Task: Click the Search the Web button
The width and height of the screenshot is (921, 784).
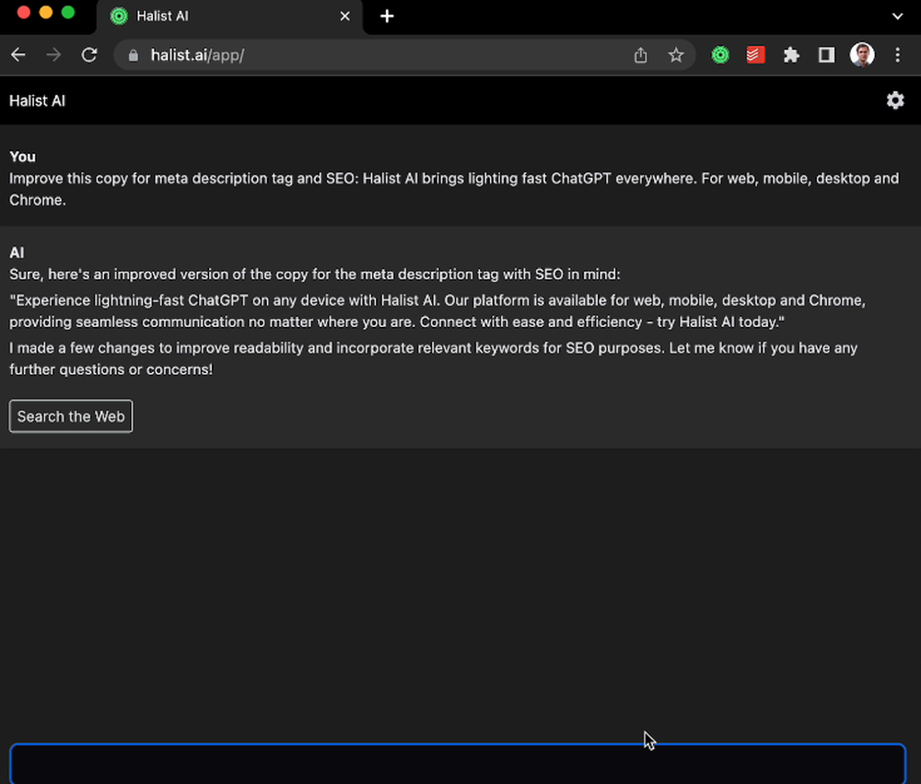Action: tap(71, 415)
